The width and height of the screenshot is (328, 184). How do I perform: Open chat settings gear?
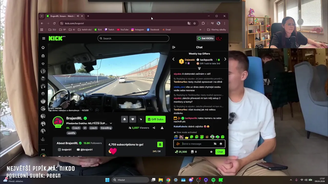click(211, 152)
